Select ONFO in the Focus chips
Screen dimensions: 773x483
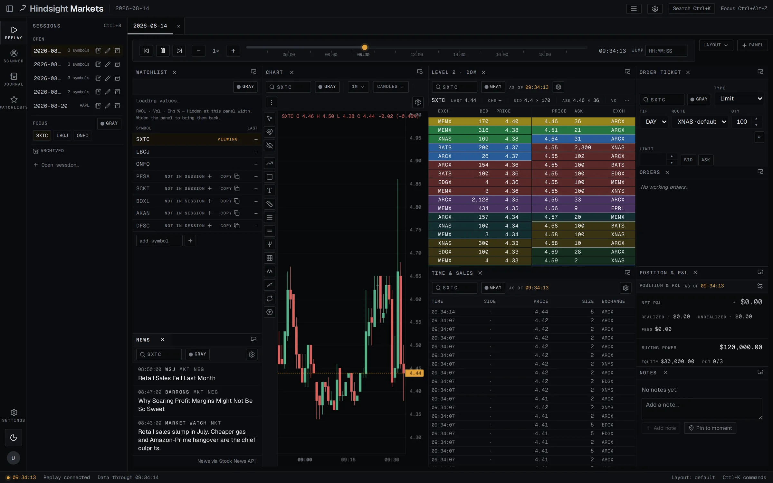(x=82, y=136)
